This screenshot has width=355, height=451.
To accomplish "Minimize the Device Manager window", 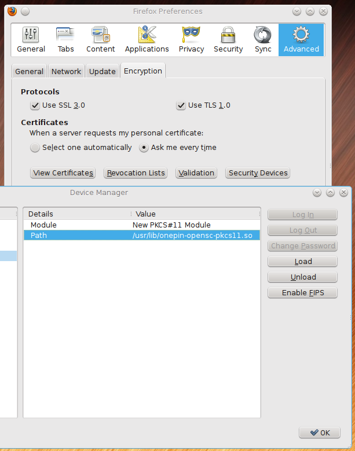I will [317, 192].
